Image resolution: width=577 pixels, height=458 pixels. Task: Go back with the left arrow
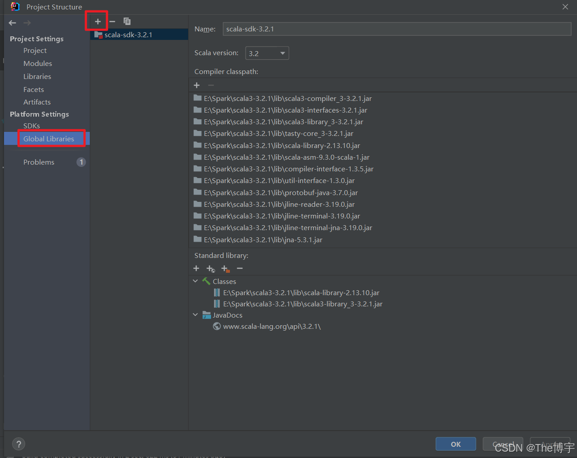click(13, 23)
